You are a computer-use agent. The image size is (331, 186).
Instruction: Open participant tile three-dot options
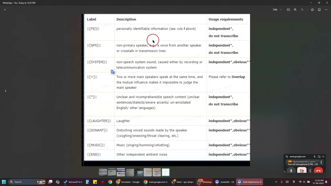[321, 162]
